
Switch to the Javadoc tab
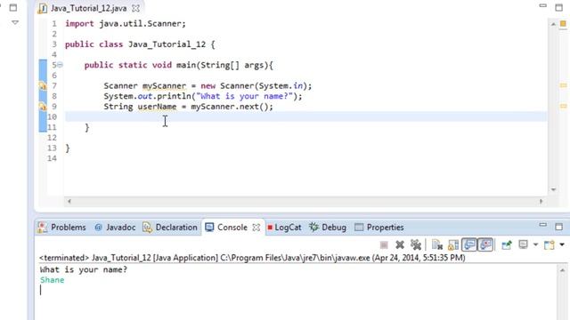click(115, 228)
